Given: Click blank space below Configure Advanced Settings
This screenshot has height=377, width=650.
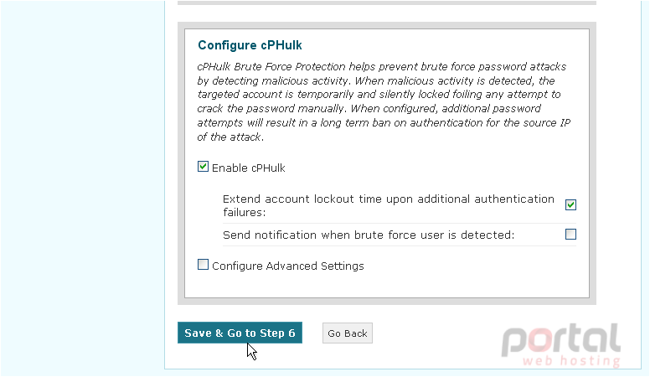Looking at the screenshot, I should 387,286.
